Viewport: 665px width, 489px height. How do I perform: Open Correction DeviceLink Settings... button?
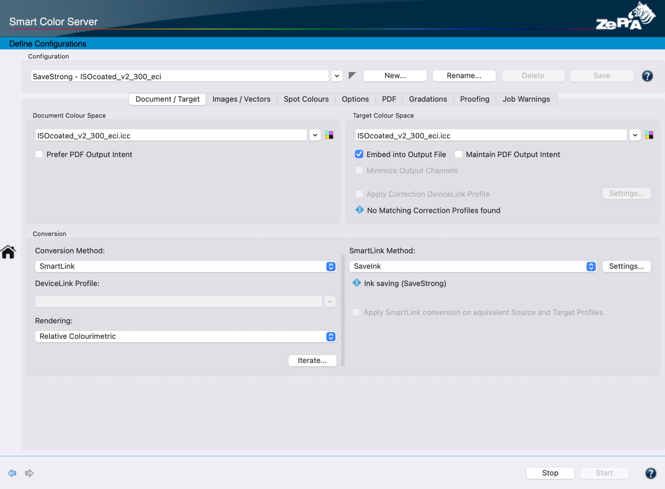click(627, 193)
